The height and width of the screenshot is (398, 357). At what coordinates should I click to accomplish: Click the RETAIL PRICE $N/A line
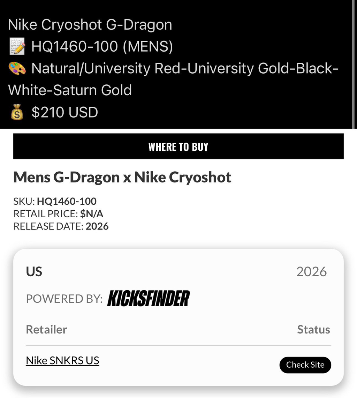pyautogui.click(x=58, y=214)
